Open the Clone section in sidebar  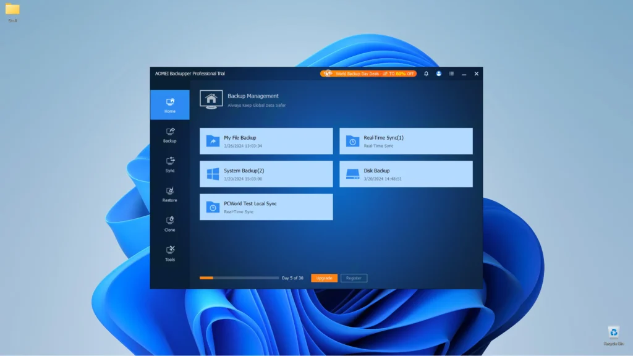169,224
